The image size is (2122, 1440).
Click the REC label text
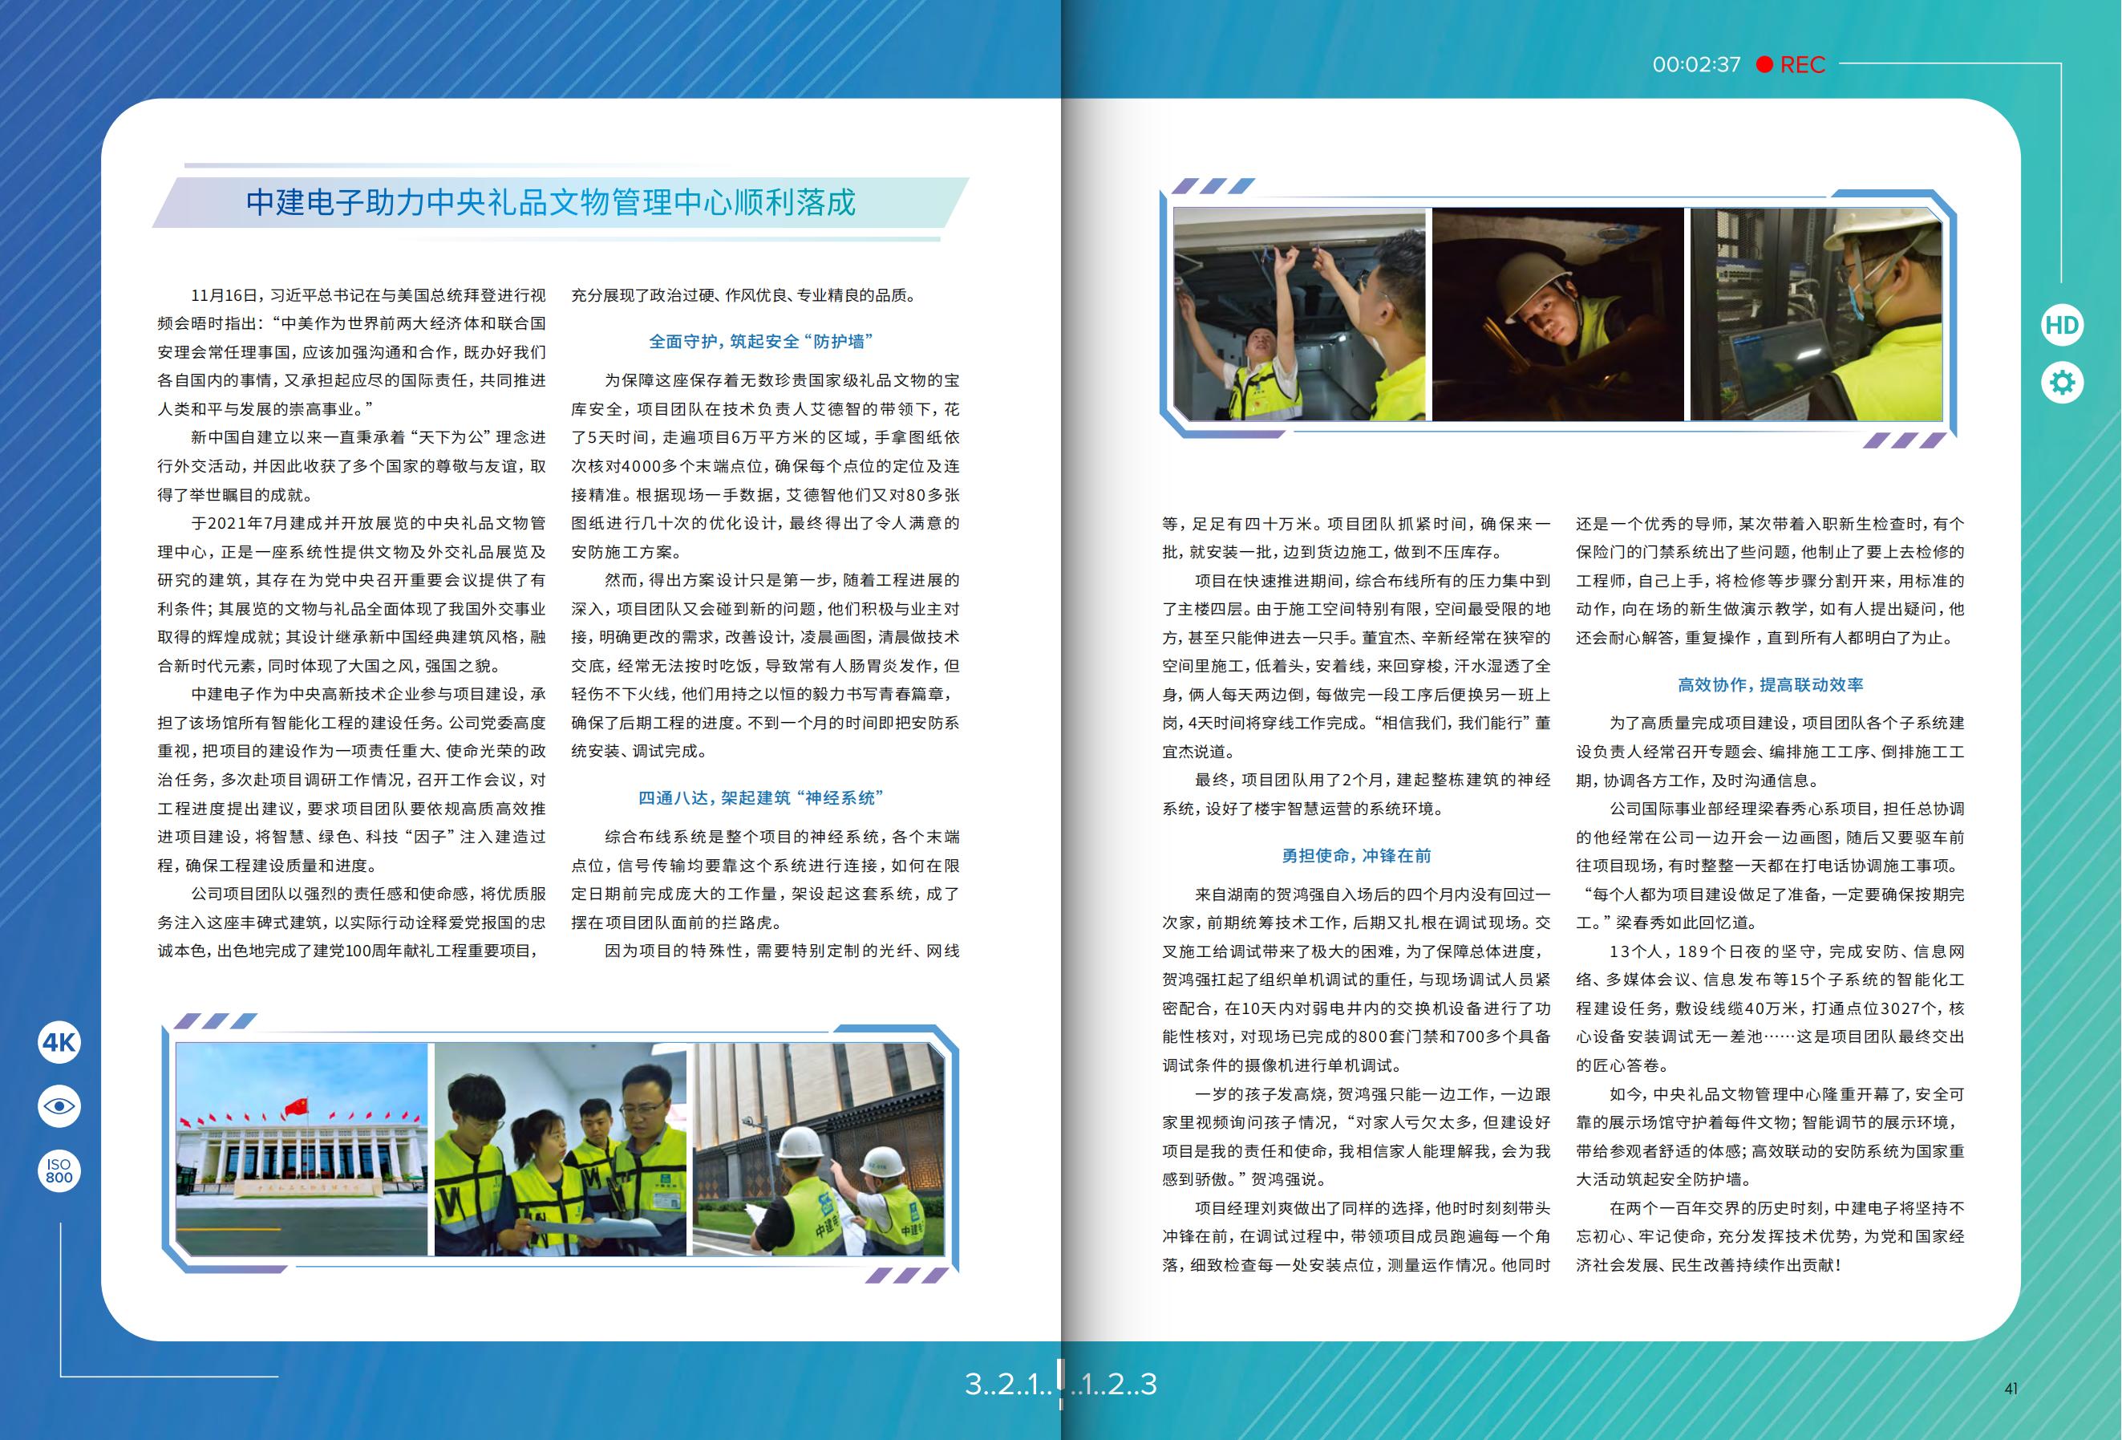tap(1803, 65)
